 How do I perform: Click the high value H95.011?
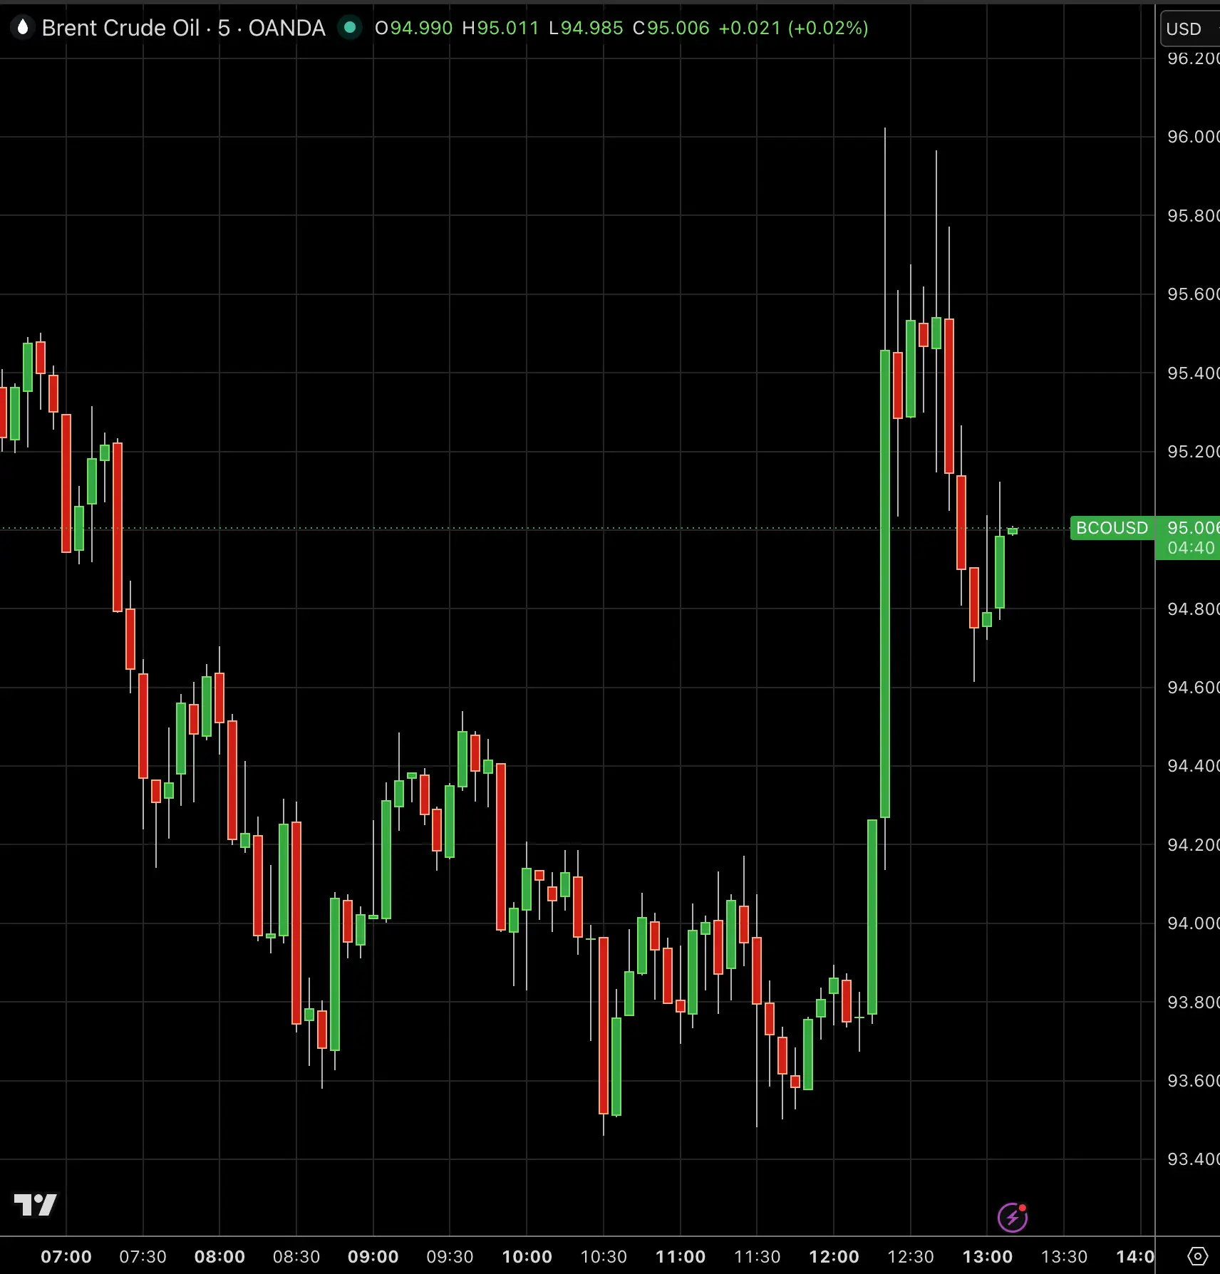coord(500,28)
